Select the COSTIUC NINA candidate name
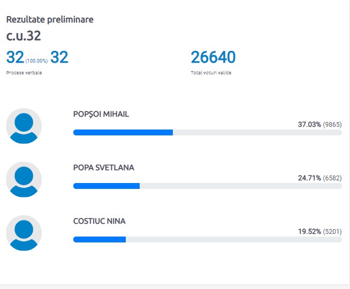The image size is (350, 289). [x=100, y=221]
